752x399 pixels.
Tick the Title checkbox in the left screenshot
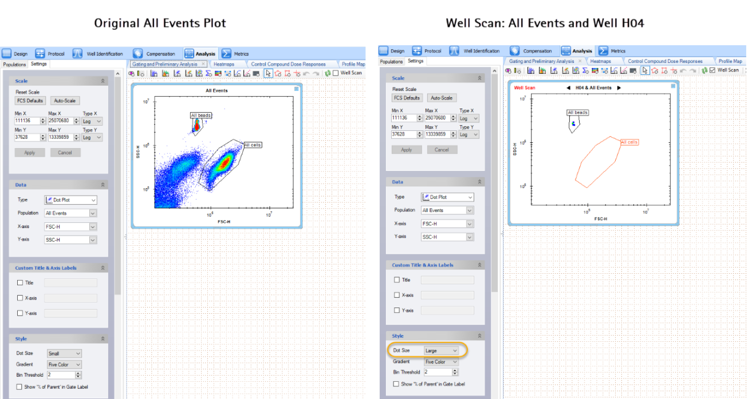point(20,282)
